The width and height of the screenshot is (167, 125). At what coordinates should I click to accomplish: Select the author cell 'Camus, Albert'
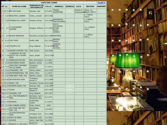[36, 70]
